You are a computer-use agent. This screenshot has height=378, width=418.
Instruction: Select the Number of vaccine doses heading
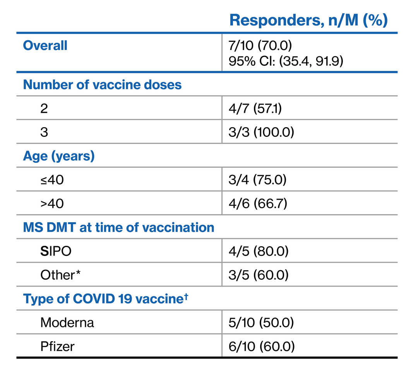point(102,85)
